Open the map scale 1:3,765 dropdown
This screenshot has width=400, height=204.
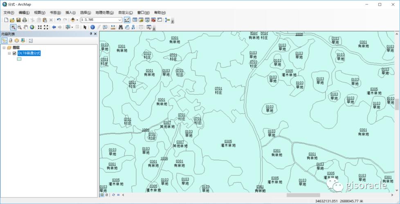120,20
